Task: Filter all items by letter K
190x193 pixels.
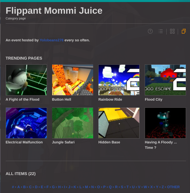Action: [75, 187]
